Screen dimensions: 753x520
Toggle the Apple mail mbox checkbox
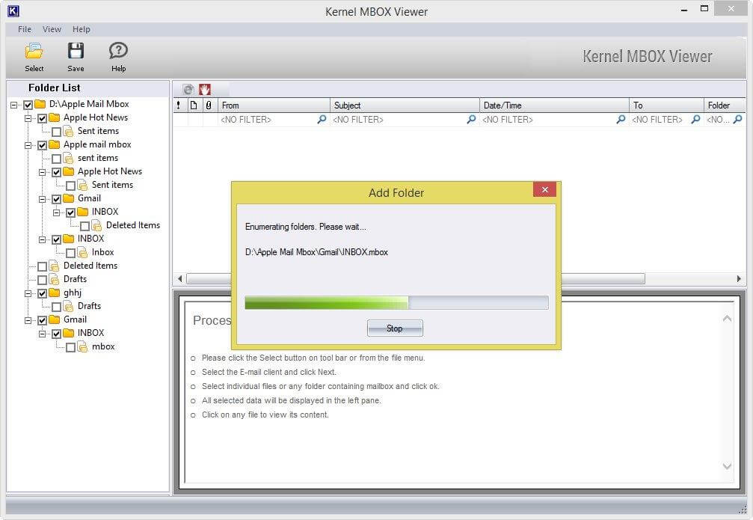43,145
